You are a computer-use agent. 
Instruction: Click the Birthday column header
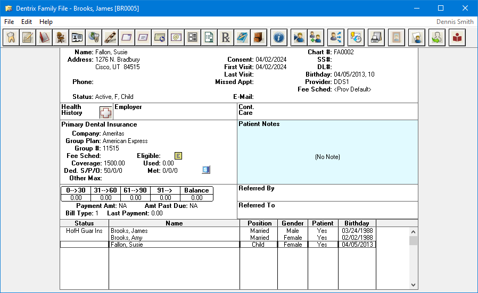[x=357, y=223]
